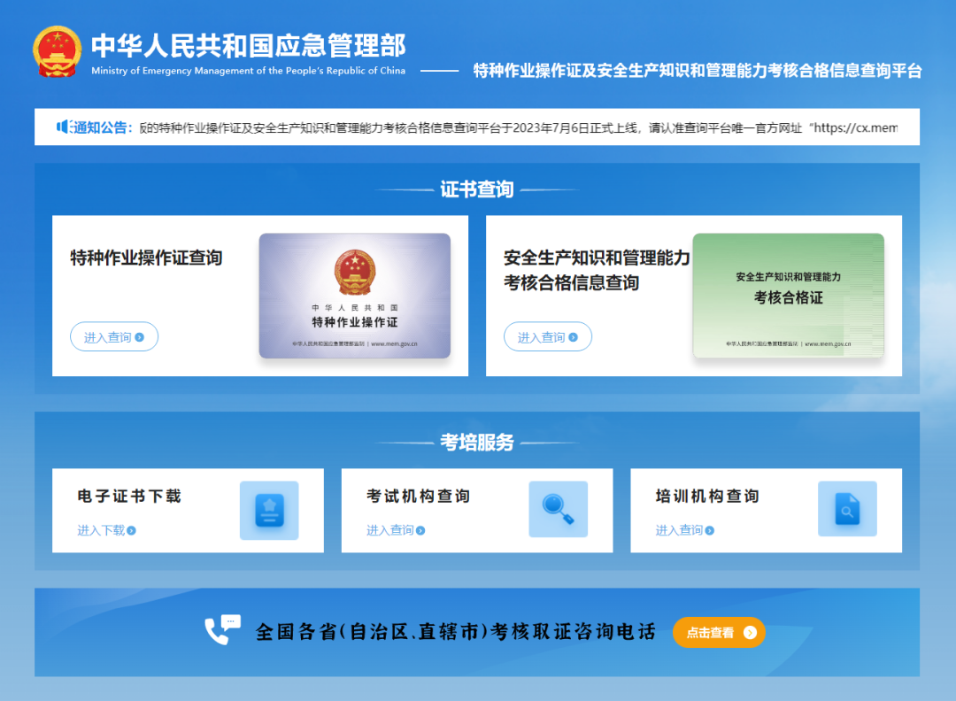Click the 电子证书下载 title

tap(129, 497)
